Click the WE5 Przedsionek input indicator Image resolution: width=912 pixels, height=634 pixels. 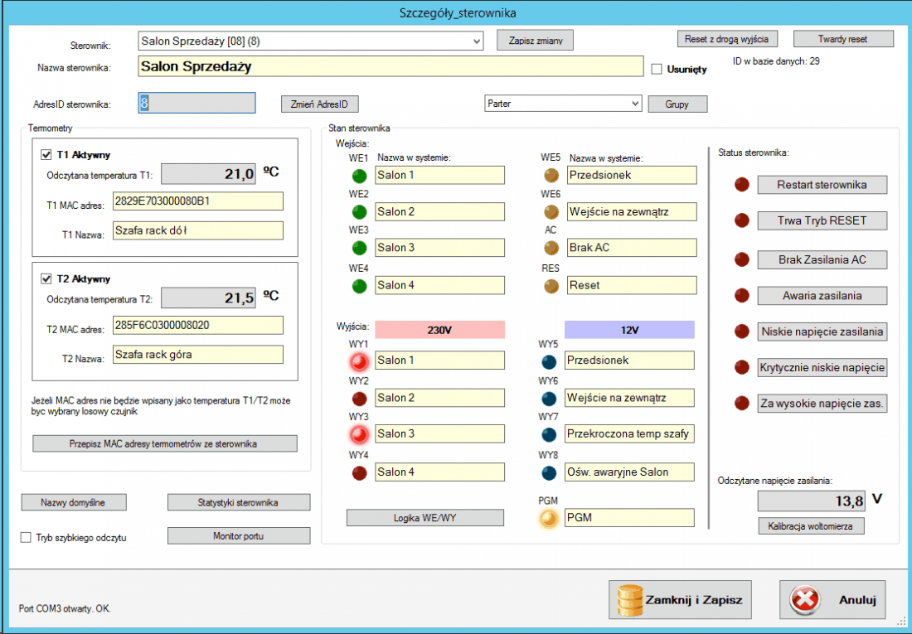[551, 176]
